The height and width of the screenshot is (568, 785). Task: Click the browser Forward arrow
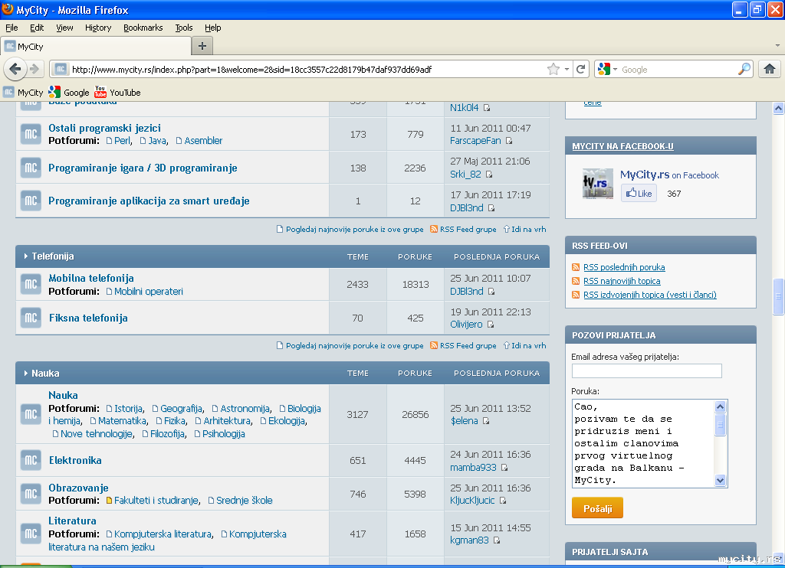click(x=34, y=69)
